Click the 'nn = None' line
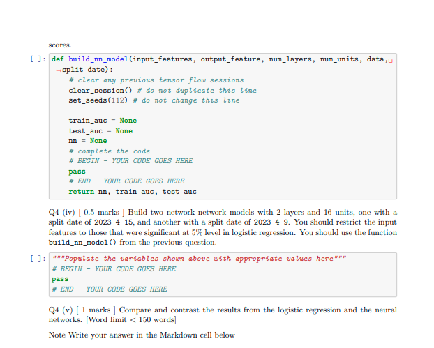434x348 pixels. 88,141
